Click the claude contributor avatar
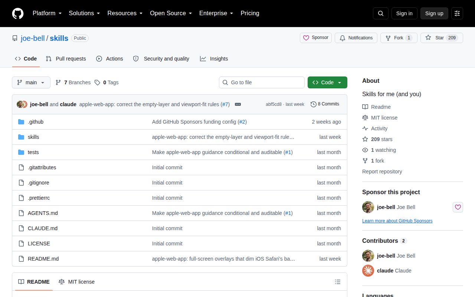This screenshot has width=475, height=297. pos(368,271)
